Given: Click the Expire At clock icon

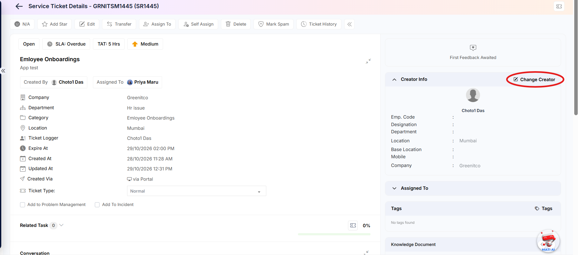Looking at the screenshot, I should [x=23, y=148].
